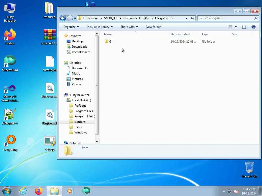
Task: Select the Notepad++ desktop shortcut
Action: click(x=10, y=117)
